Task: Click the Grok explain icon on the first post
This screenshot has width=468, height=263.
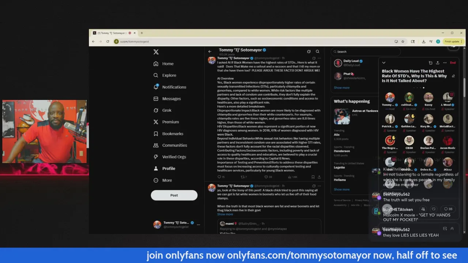Action: coord(314,58)
